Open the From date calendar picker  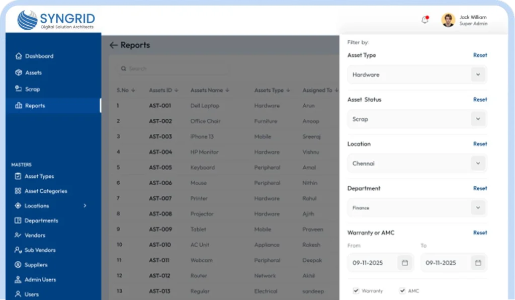point(404,263)
